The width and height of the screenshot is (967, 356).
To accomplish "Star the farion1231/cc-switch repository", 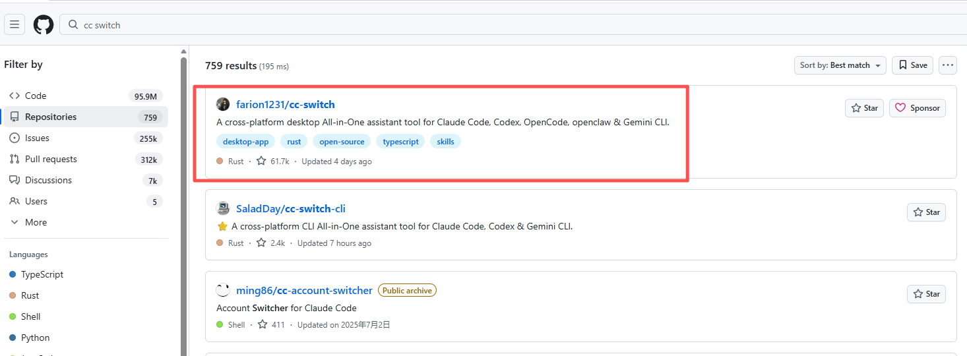I will coord(864,108).
